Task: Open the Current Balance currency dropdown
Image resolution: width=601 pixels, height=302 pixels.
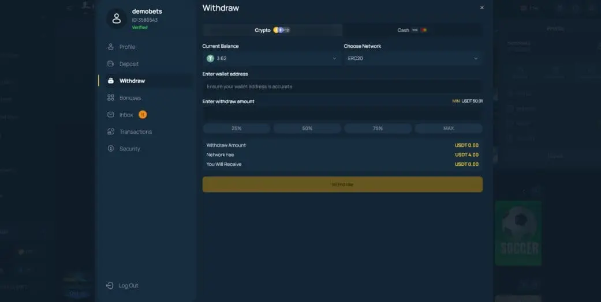Action: (271, 58)
